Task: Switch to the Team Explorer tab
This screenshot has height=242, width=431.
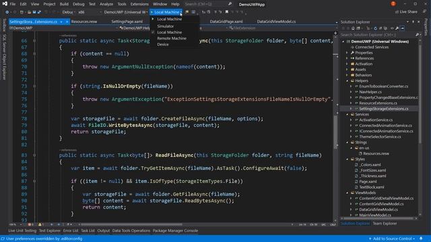Action: [385, 223]
